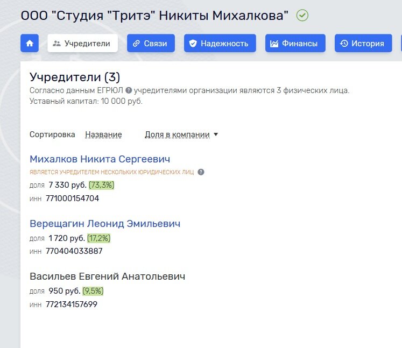
Task: Open the Связи tab
Action: (151, 43)
